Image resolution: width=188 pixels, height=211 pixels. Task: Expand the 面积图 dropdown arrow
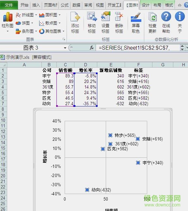pyautogui.click(x=60, y=15)
